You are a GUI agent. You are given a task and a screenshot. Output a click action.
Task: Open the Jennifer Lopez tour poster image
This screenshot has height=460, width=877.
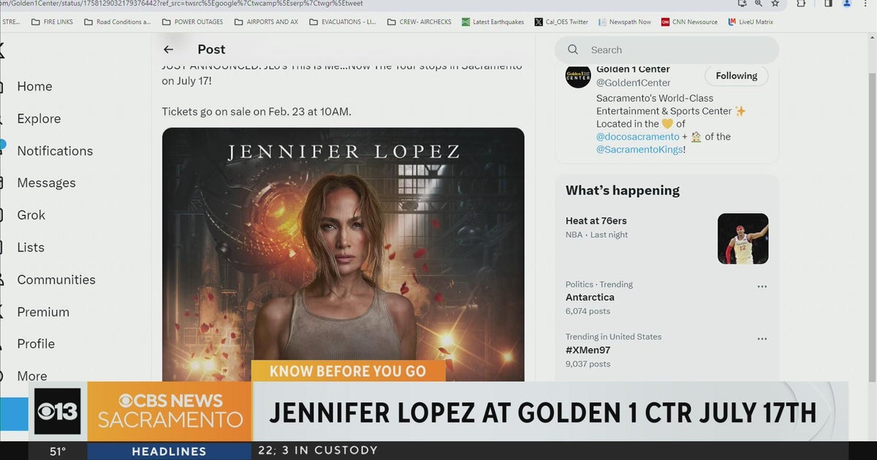(343, 254)
